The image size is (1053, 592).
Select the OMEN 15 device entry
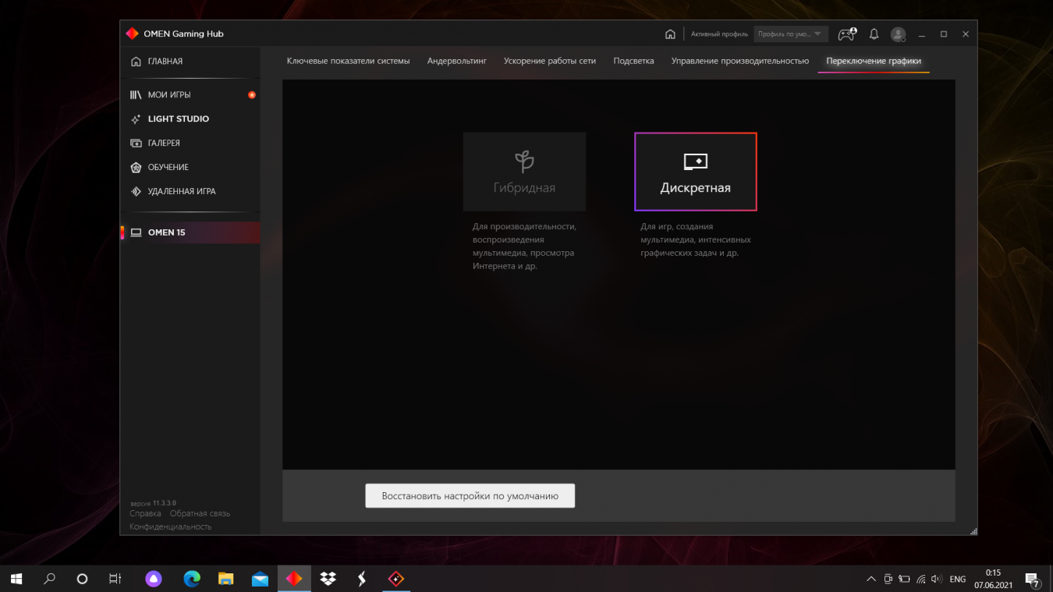point(190,232)
